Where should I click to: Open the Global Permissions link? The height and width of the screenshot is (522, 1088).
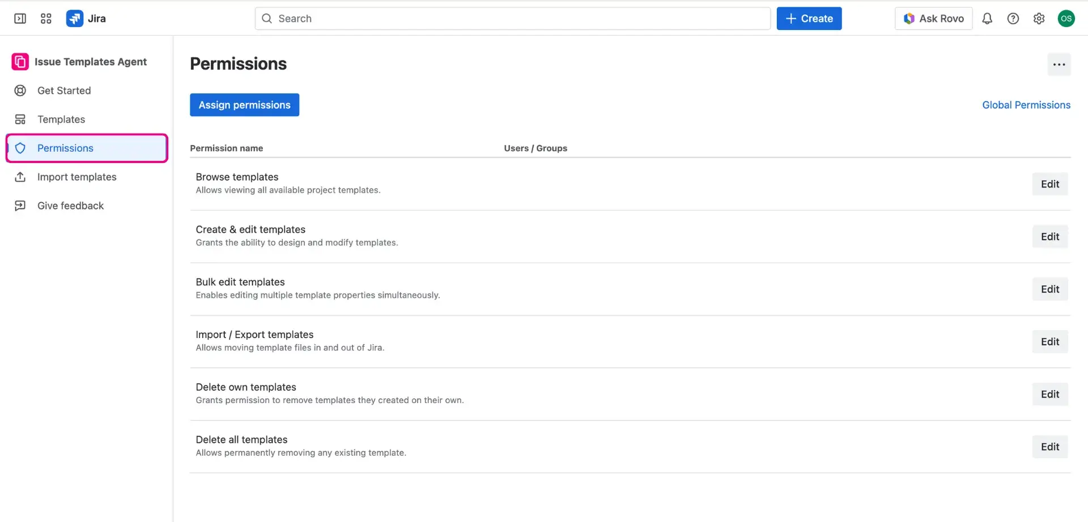pyautogui.click(x=1026, y=105)
